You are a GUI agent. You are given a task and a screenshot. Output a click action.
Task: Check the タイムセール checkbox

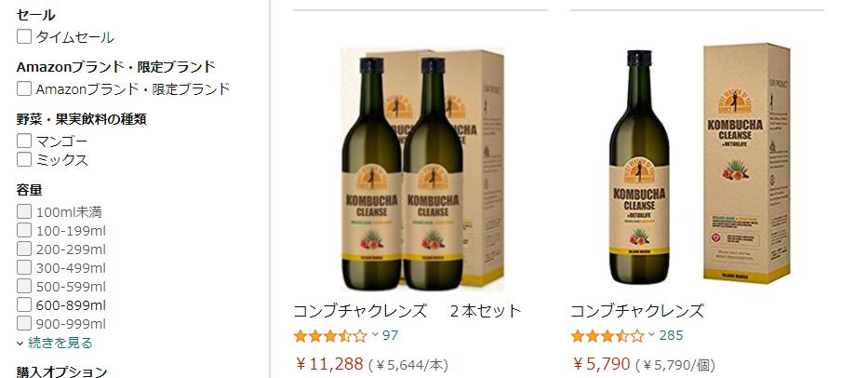coord(23,36)
